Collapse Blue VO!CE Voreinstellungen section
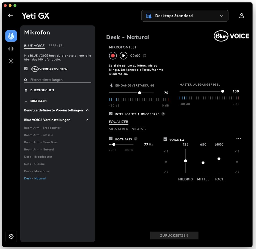This screenshot has width=256, height=249. coord(87,120)
